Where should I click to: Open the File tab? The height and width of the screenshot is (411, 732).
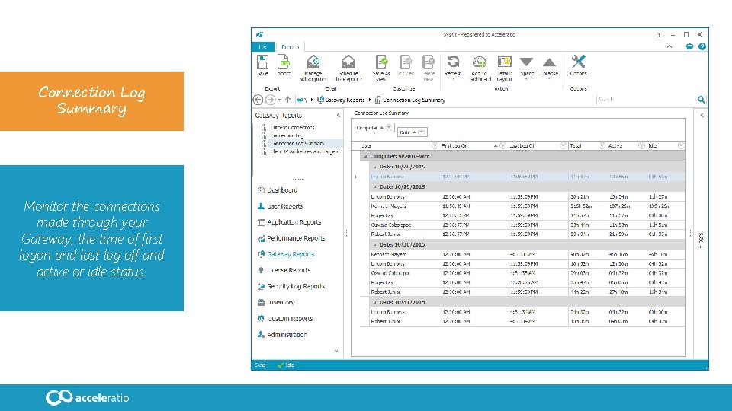coord(263,46)
